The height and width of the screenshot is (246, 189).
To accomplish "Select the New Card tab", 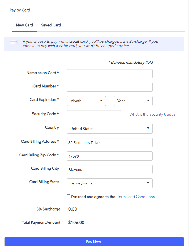I will point(24,25).
